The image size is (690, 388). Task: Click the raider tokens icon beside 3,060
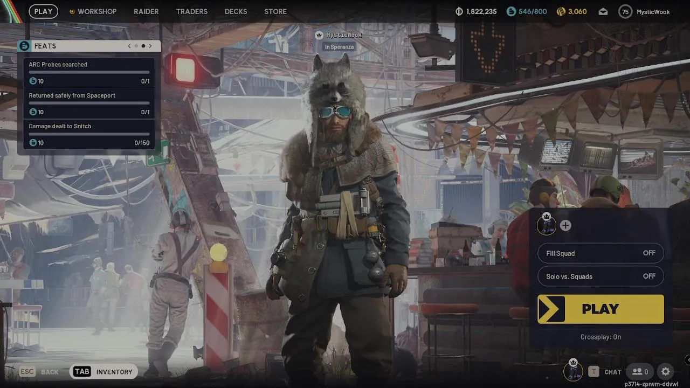click(x=561, y=11)
